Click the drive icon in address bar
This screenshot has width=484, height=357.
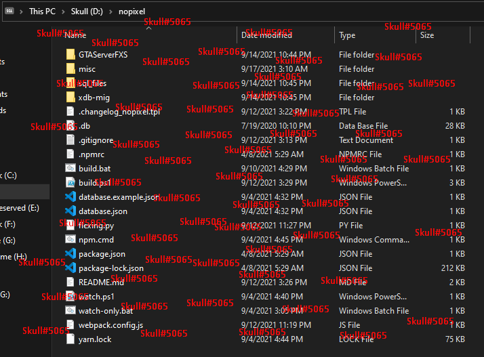9,11
